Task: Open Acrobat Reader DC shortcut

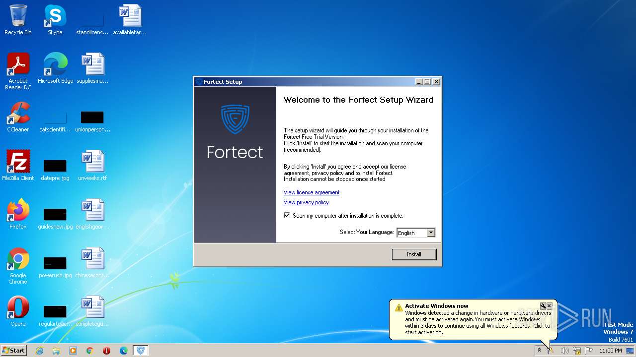Action: tap(18, 71)
